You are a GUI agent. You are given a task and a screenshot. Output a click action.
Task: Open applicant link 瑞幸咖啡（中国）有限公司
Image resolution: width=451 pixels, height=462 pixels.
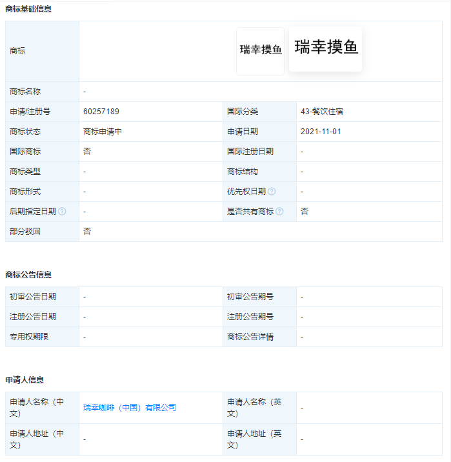130,408
